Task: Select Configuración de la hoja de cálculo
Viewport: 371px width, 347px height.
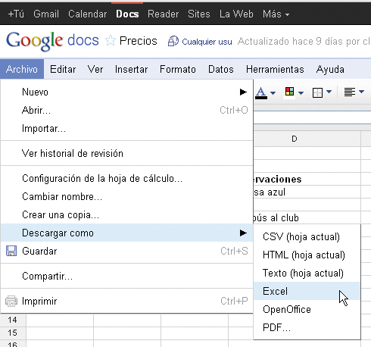Action: tap(126, 178)
